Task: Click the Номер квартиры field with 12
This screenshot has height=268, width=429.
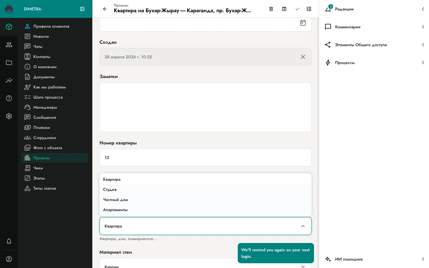Action: (x=206, y=158)
